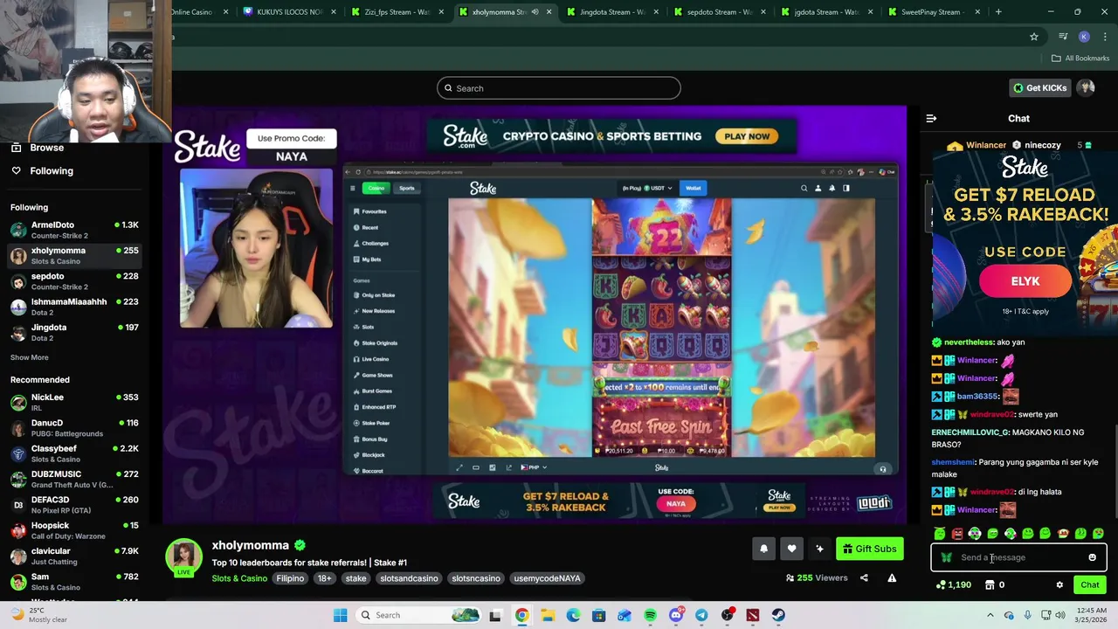This screenshot has width=1118, height=629.
Task: Click the Get KICKs button
Action: (x=1039, y=88)
